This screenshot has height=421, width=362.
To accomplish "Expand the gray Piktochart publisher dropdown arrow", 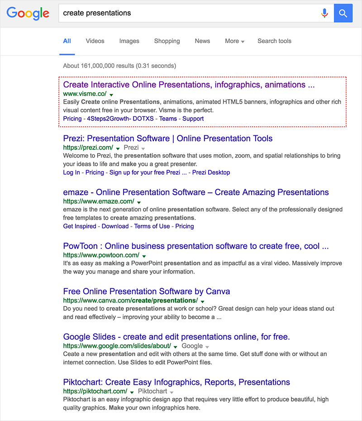I will (172, 392).
